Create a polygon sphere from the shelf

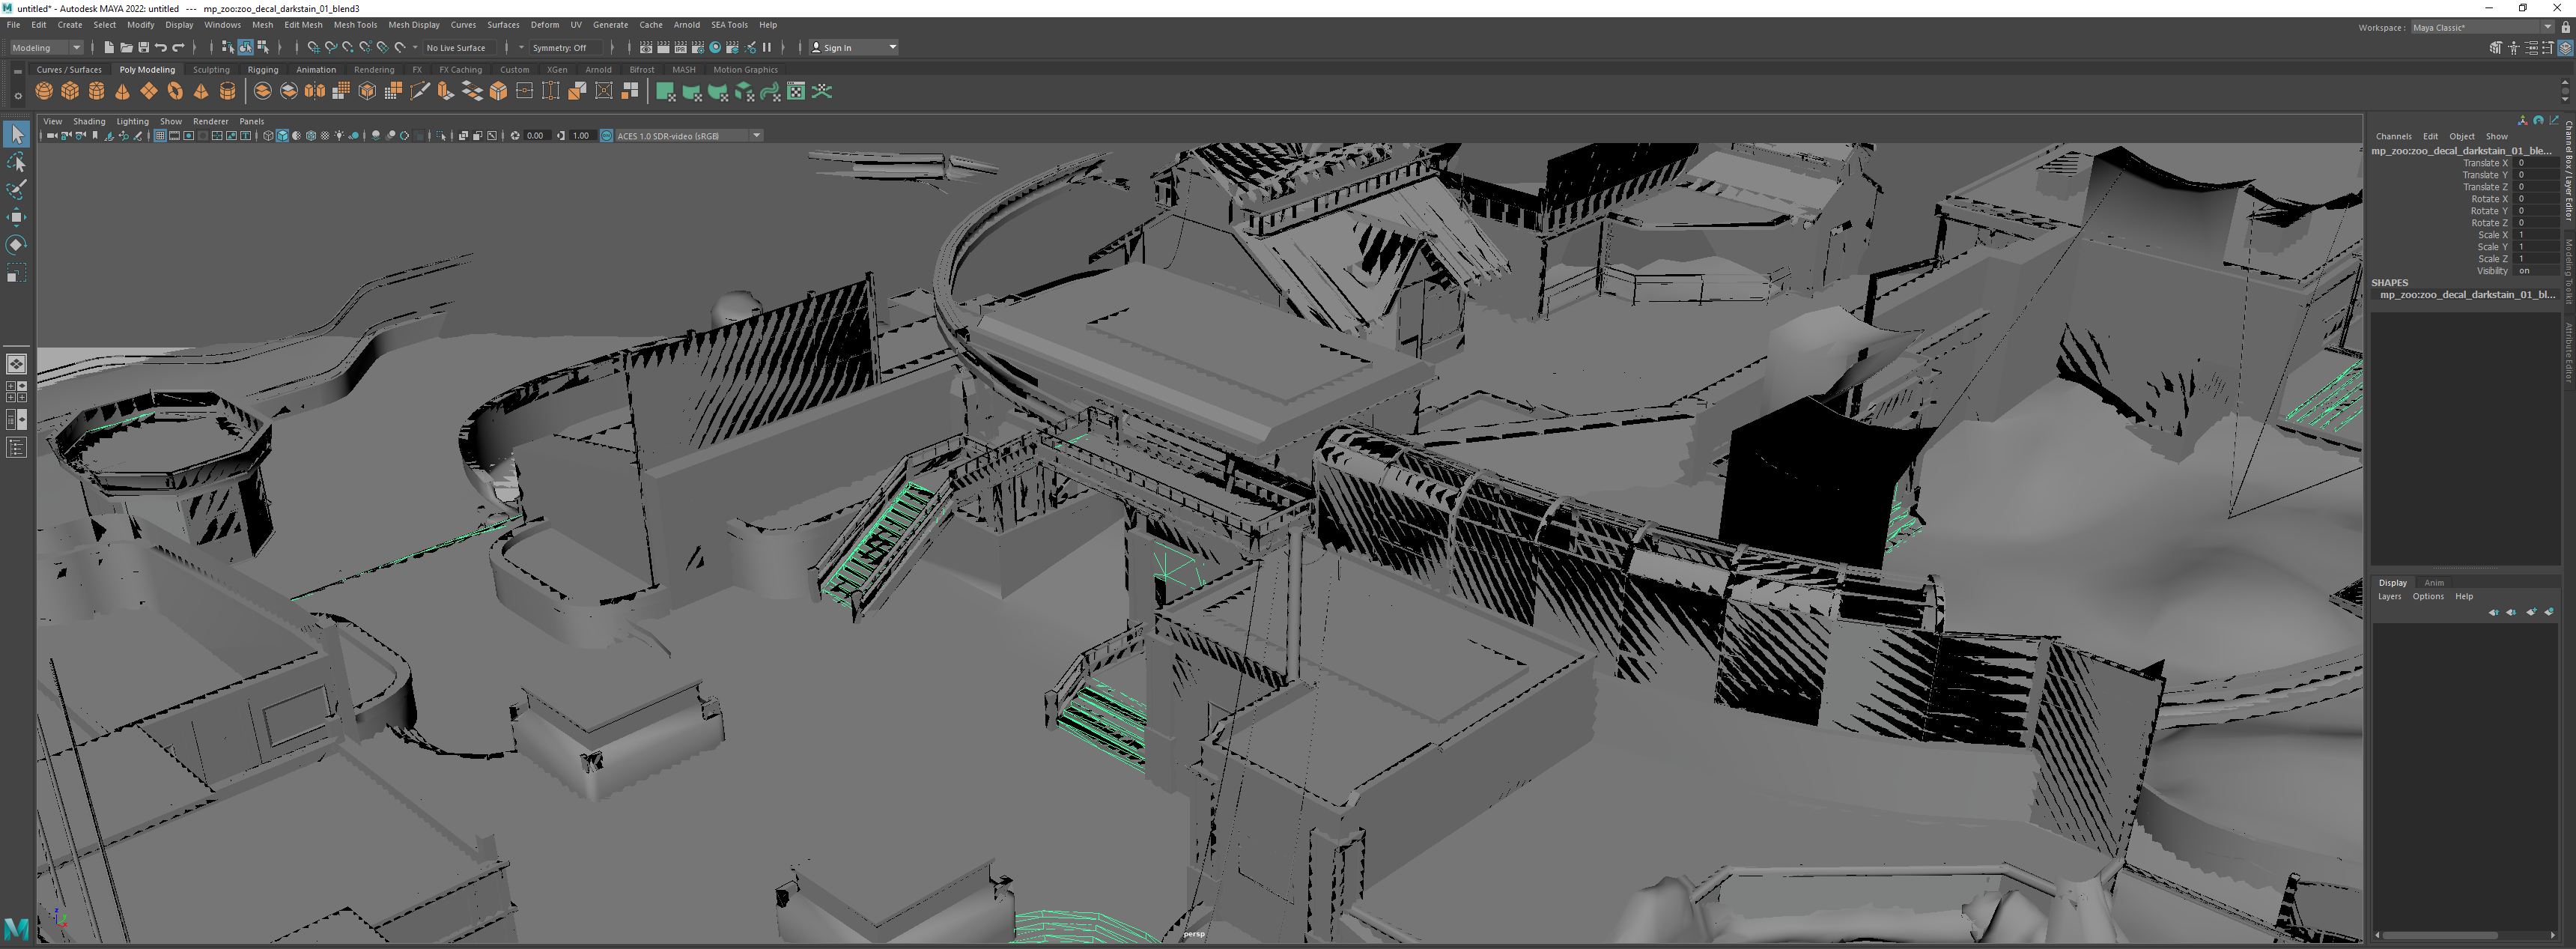click(x=44, y=91)
